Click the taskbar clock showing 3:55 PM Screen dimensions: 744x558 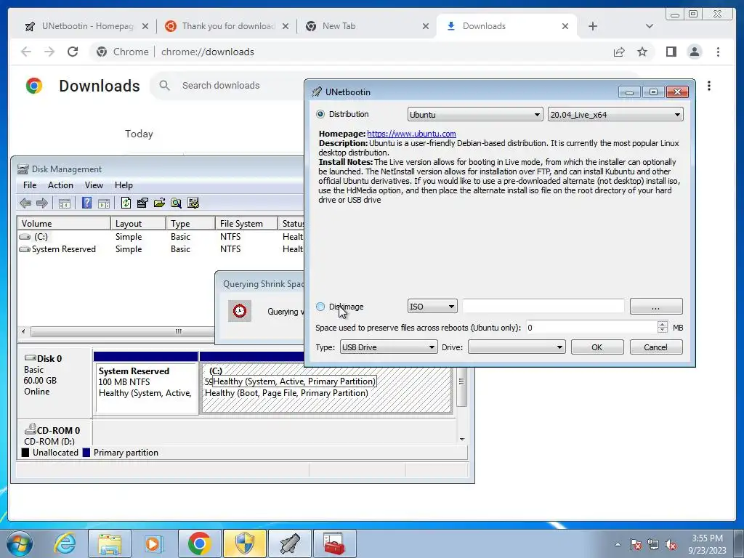pyautogui.click(x=707, y=544)
